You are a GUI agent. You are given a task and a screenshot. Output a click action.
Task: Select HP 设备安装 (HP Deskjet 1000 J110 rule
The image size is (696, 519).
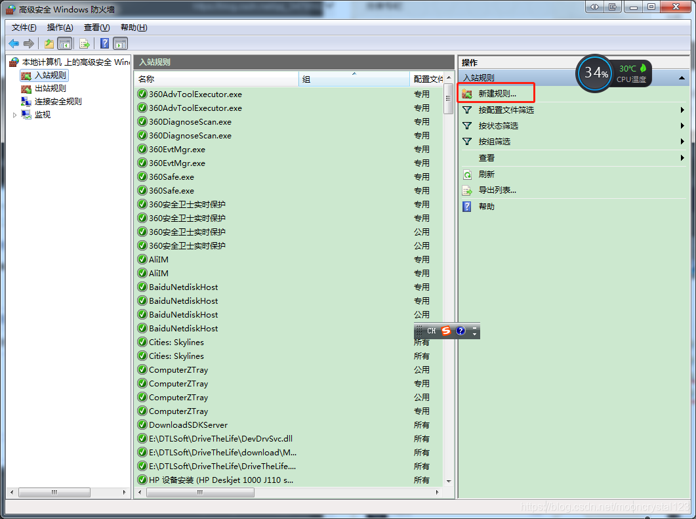pyautogui.click(x=289, y=480)
